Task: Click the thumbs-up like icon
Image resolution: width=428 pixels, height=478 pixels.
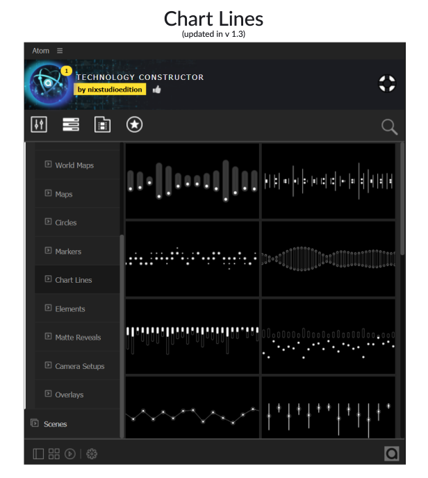Action: 157,90
